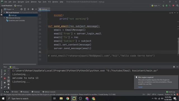The image size is (179, 101).
Task: Toggle the Run tool window button at bottom
Action: (x=6, y=92)
